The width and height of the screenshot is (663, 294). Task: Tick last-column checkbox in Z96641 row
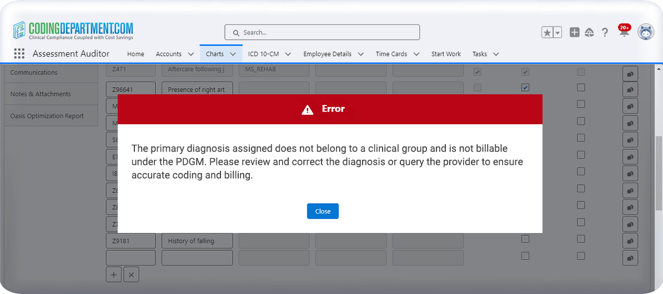(581, 88)
